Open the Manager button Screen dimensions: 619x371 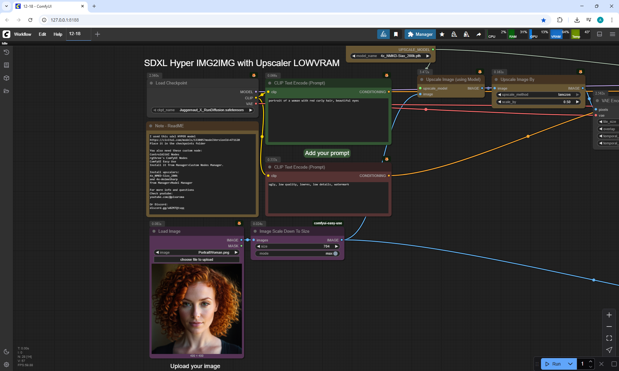pos(420,34)
